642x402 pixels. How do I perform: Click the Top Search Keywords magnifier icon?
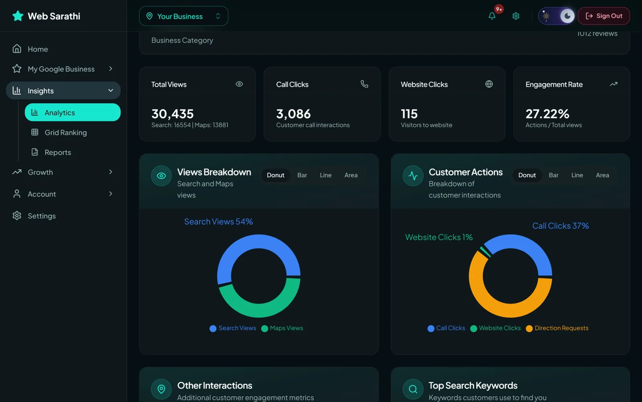(413, 389)
